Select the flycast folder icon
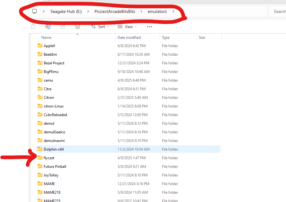 [x=40, y=157]
